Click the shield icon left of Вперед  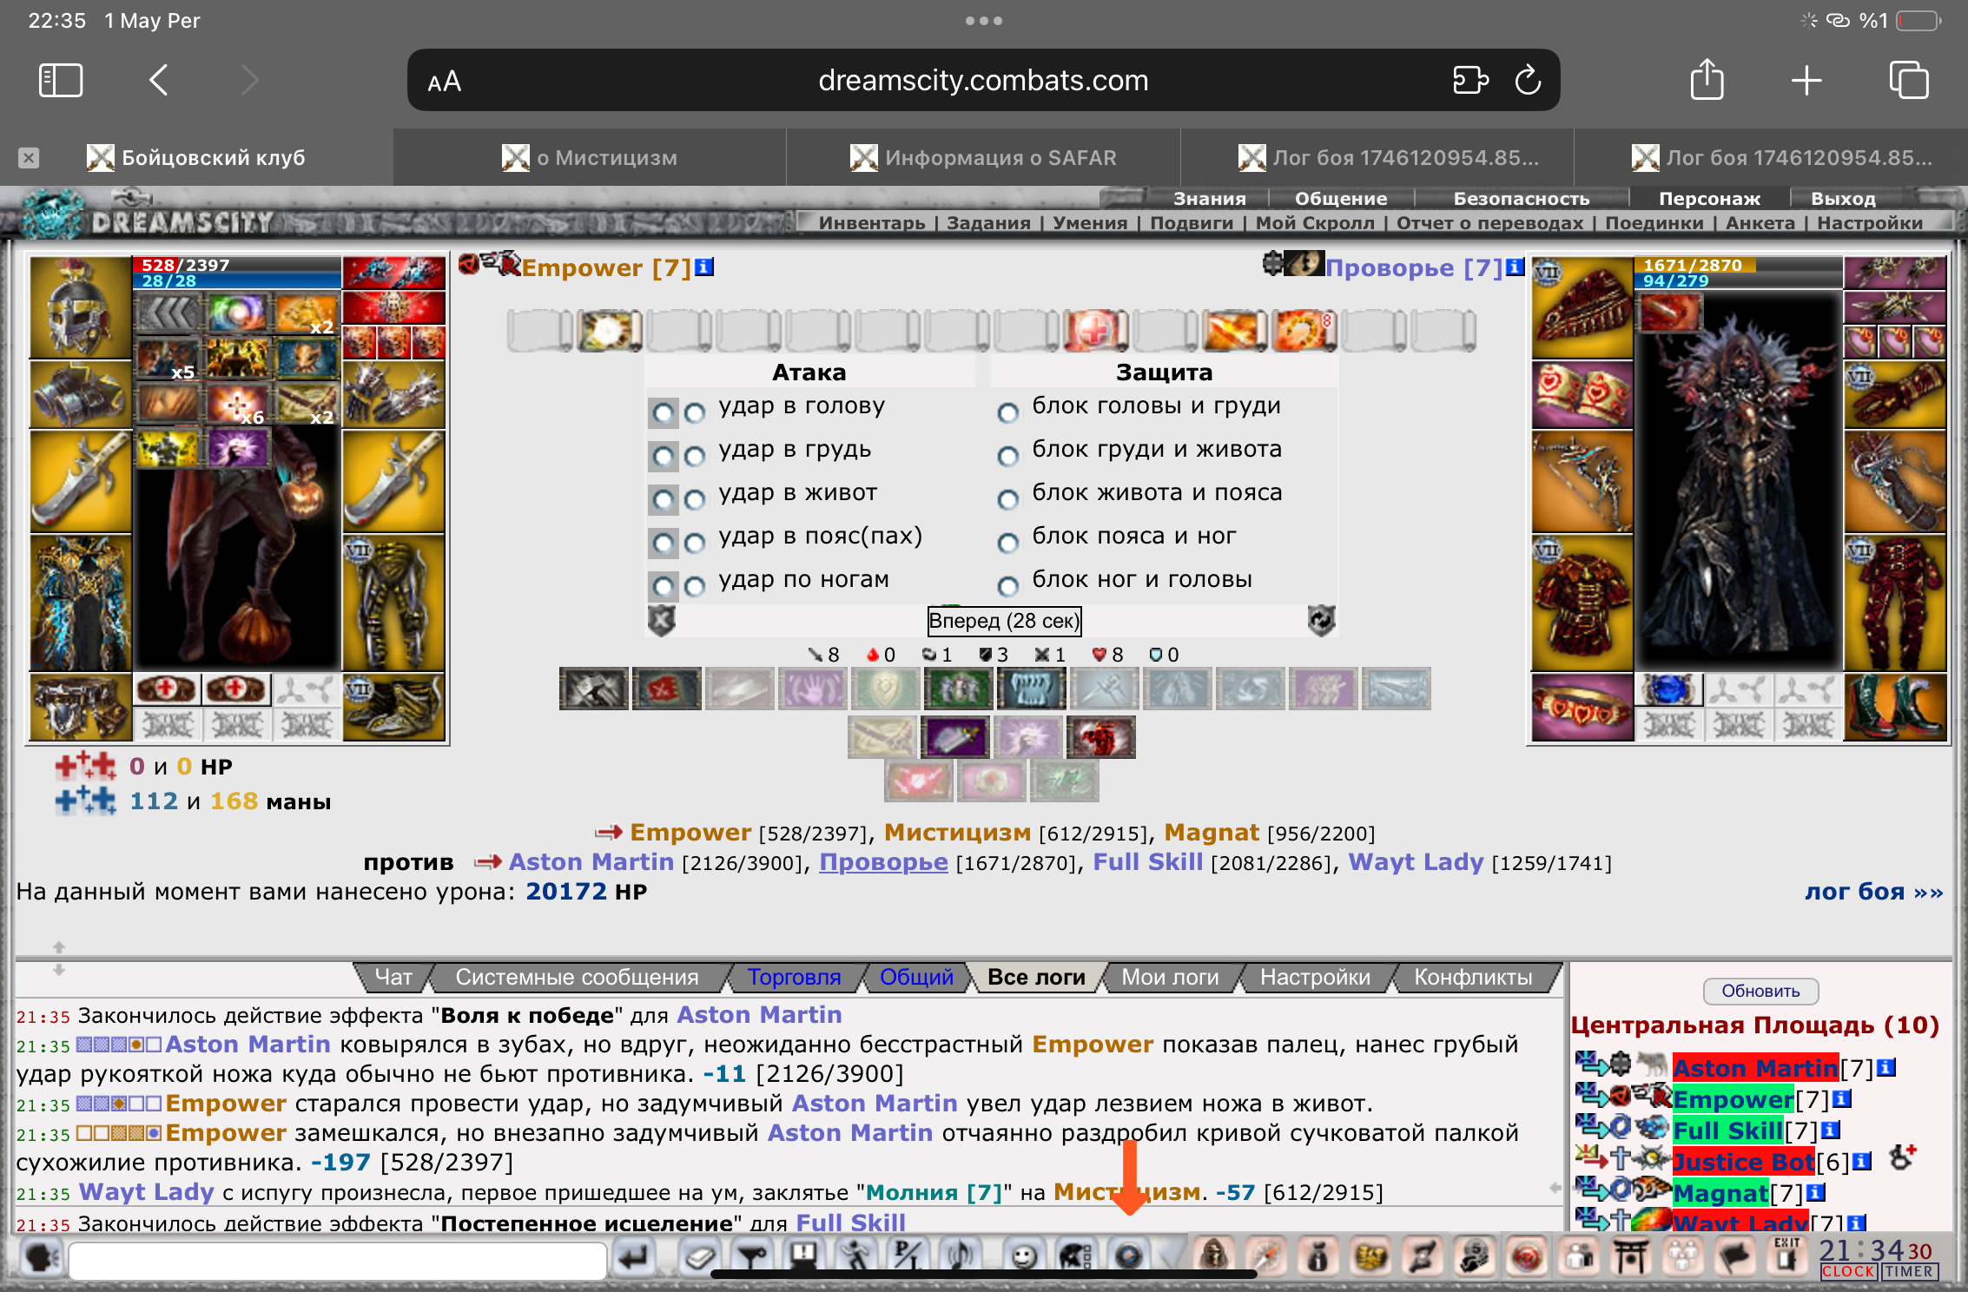tap(662, 620)
